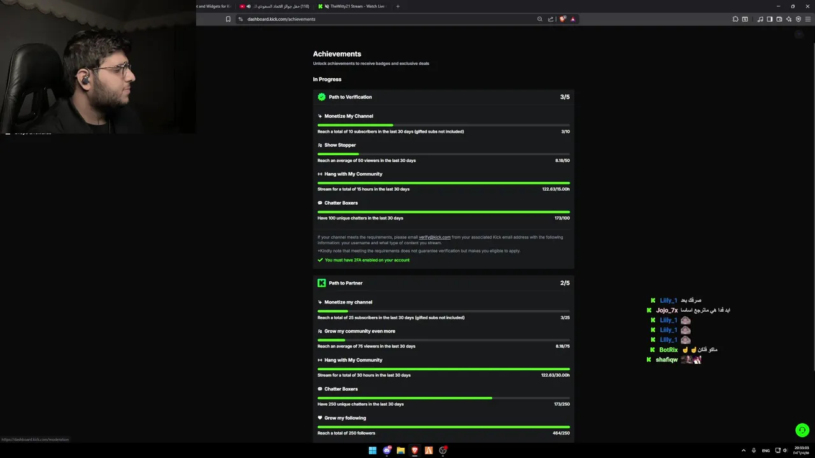Viewport: 815px width, 458px height.
Task: Click the Brave browser taskbar icon
Action: click(x=415, y=450)
